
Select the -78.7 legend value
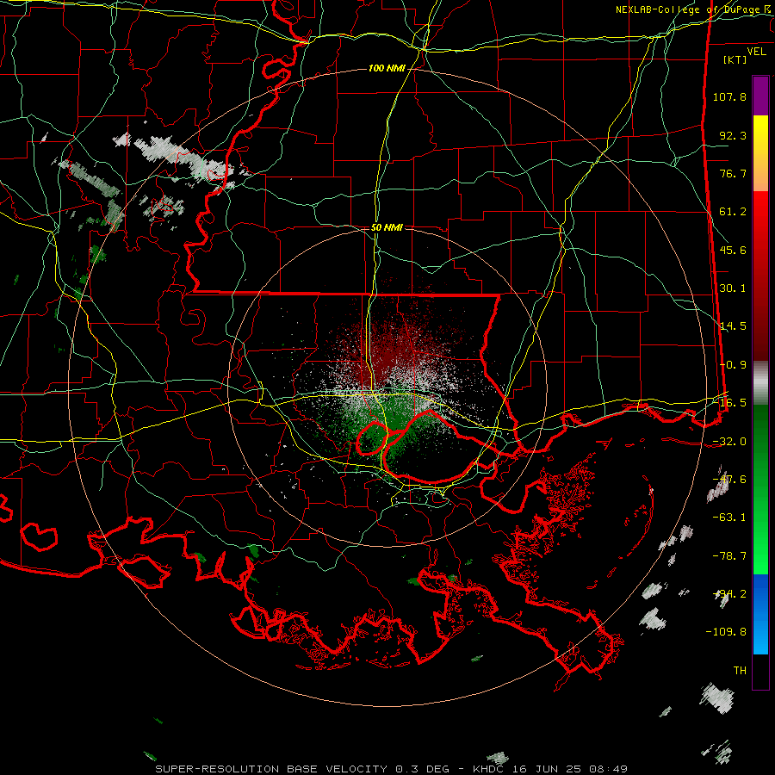pos(729,555)
